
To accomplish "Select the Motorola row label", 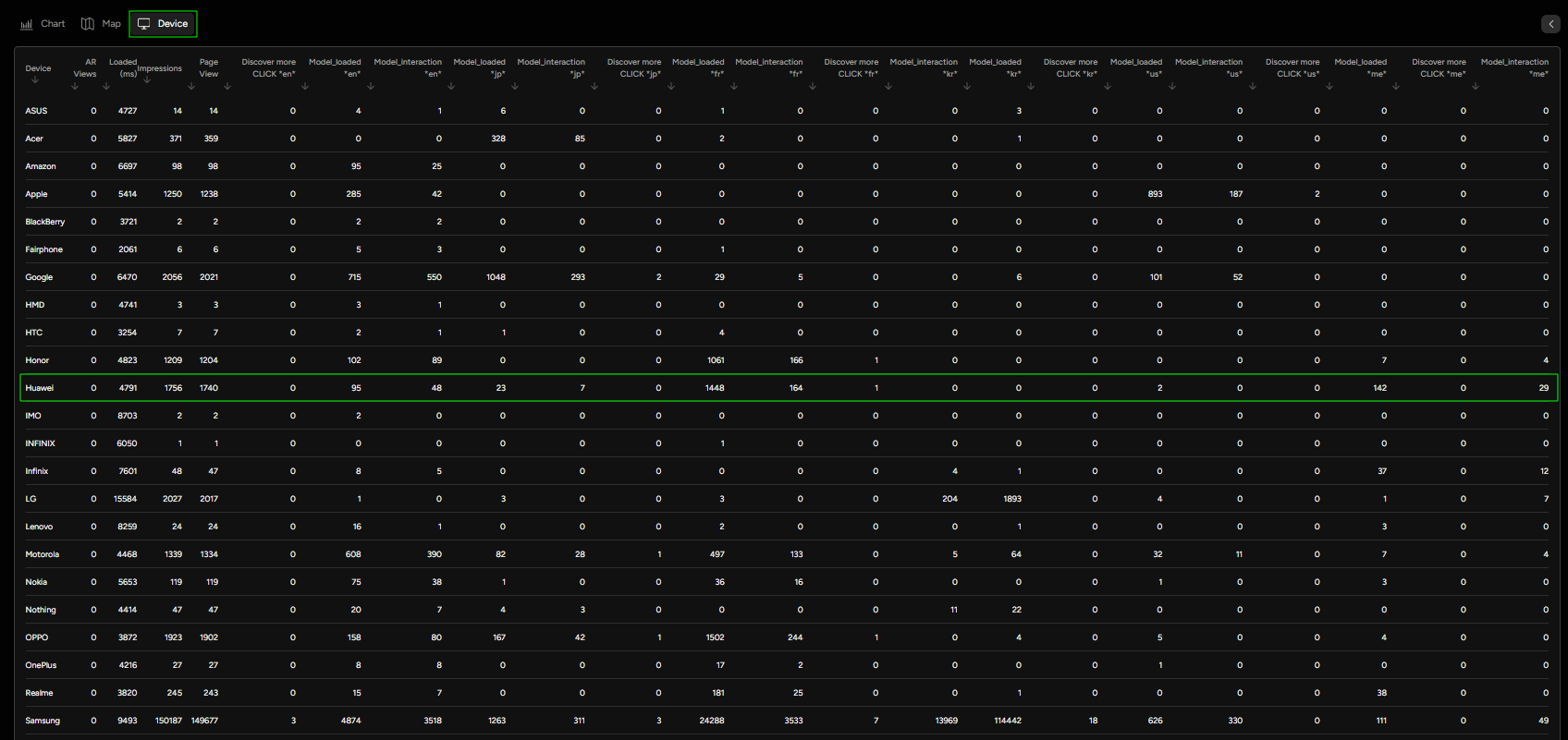I will pyautogui.click(x=43, y=554).
